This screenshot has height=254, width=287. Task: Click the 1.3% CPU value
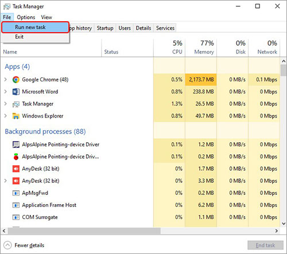(x=177, y=104)
